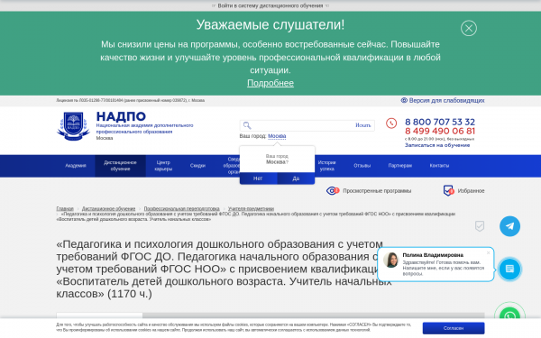Go to Главная breadcrumb
Screen dimensions: 541x338
pos(65,209)
